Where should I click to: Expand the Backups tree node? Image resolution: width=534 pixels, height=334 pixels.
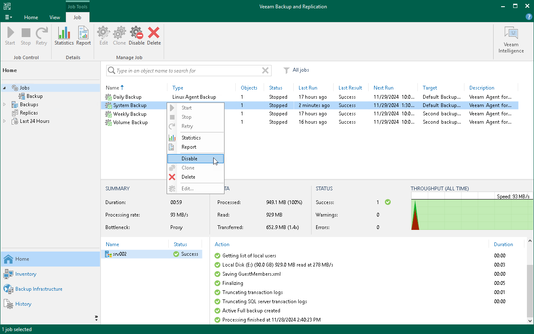(5, 105)
